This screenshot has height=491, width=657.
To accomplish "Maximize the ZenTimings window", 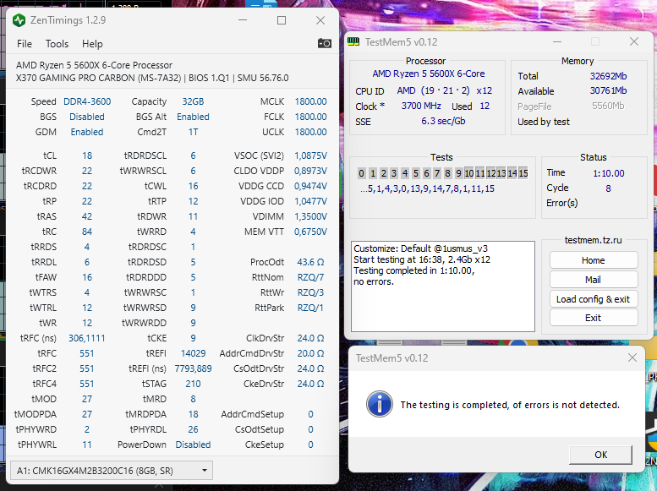I will click(x=282, y=20).
